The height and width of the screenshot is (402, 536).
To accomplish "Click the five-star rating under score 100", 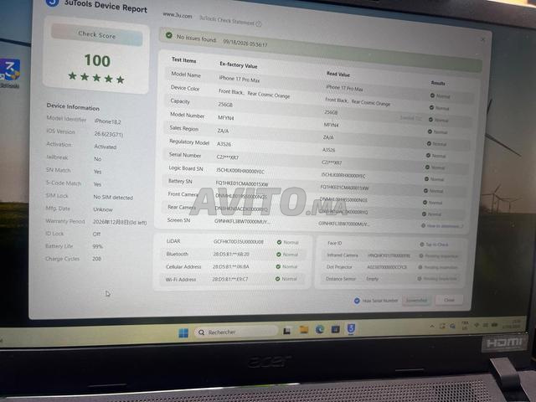I will 96,78.
